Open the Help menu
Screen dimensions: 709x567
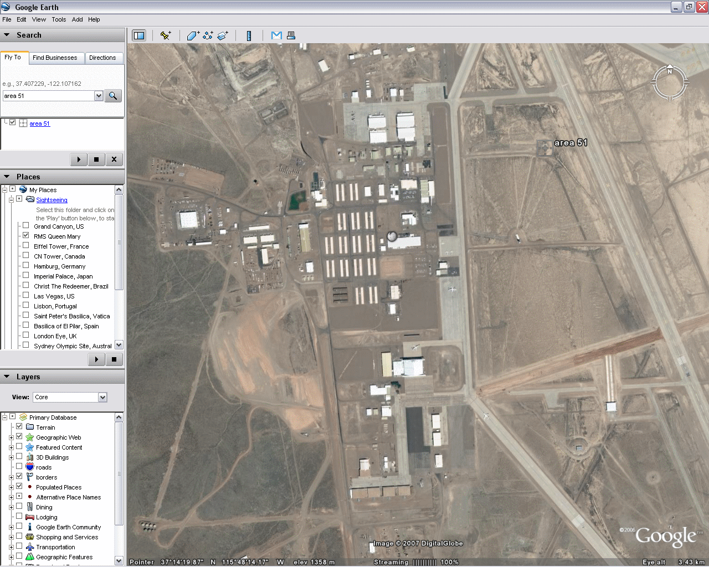point(94,19)
